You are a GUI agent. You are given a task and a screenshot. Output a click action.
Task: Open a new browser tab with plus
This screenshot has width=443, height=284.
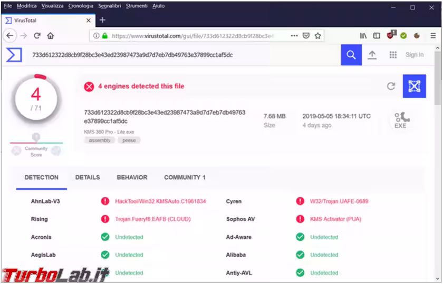point(102,20)
